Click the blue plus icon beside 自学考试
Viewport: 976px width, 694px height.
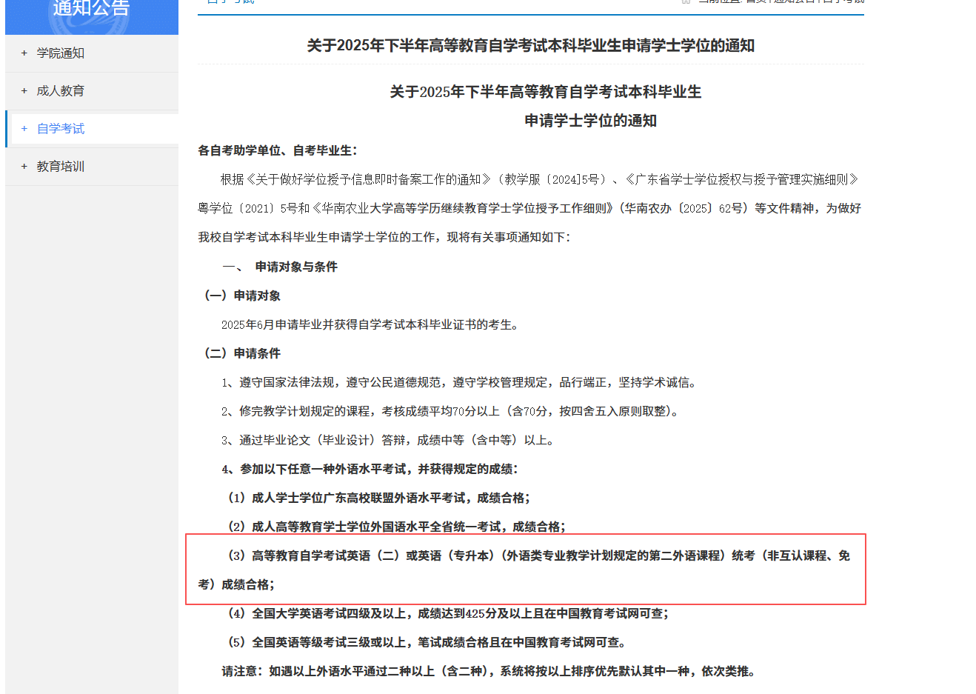click(24, 129)
